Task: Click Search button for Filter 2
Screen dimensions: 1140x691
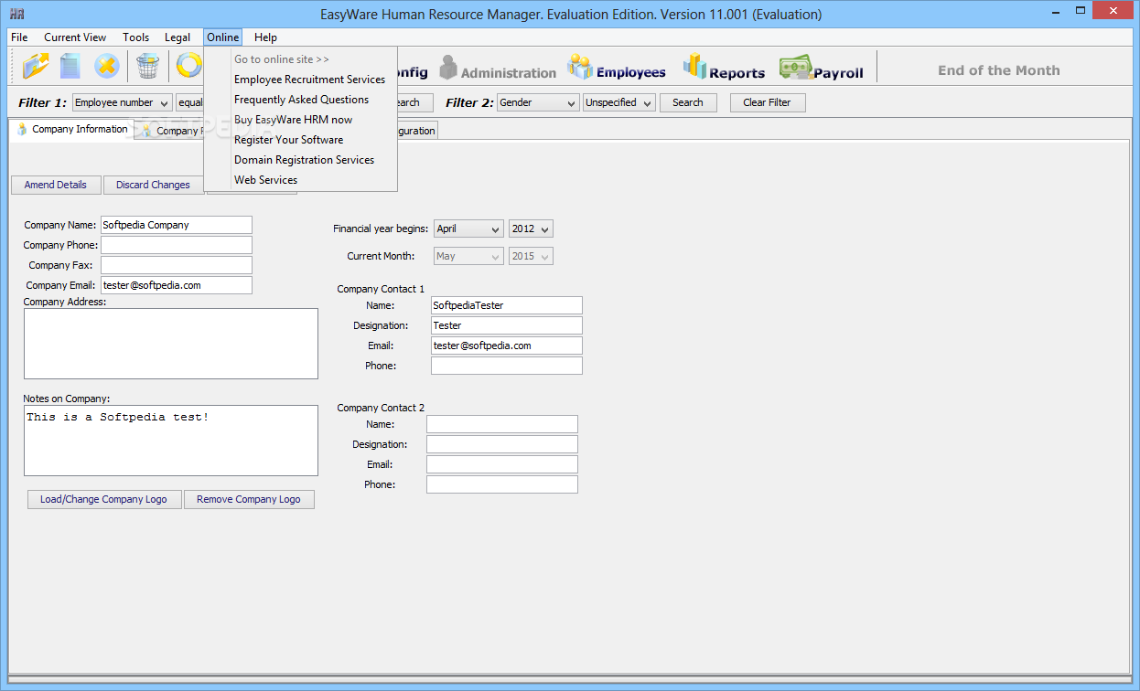Action: (688, 102)
